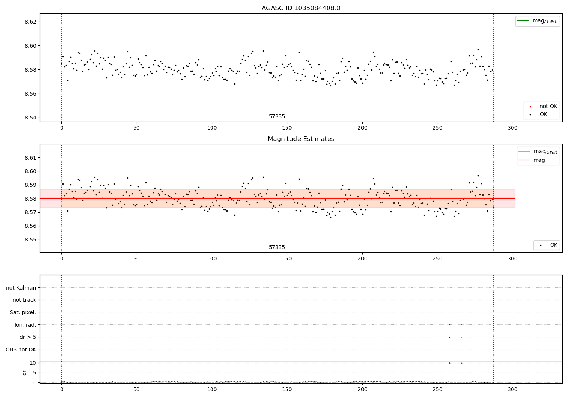Click the '5' tick on dr axis
Screen dimensions: 568x398
(x=35, y=373)
